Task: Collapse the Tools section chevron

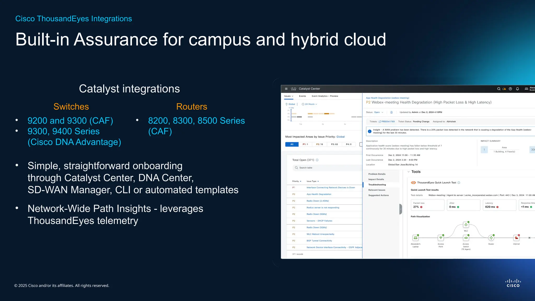Action: coord(409,172)
